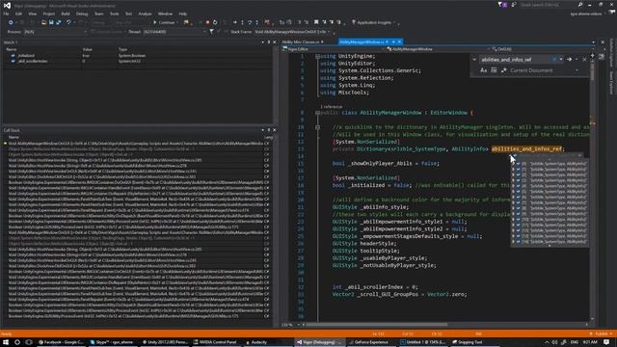Collapse the using directives region
617x347 pixels.
pos(317,56)
